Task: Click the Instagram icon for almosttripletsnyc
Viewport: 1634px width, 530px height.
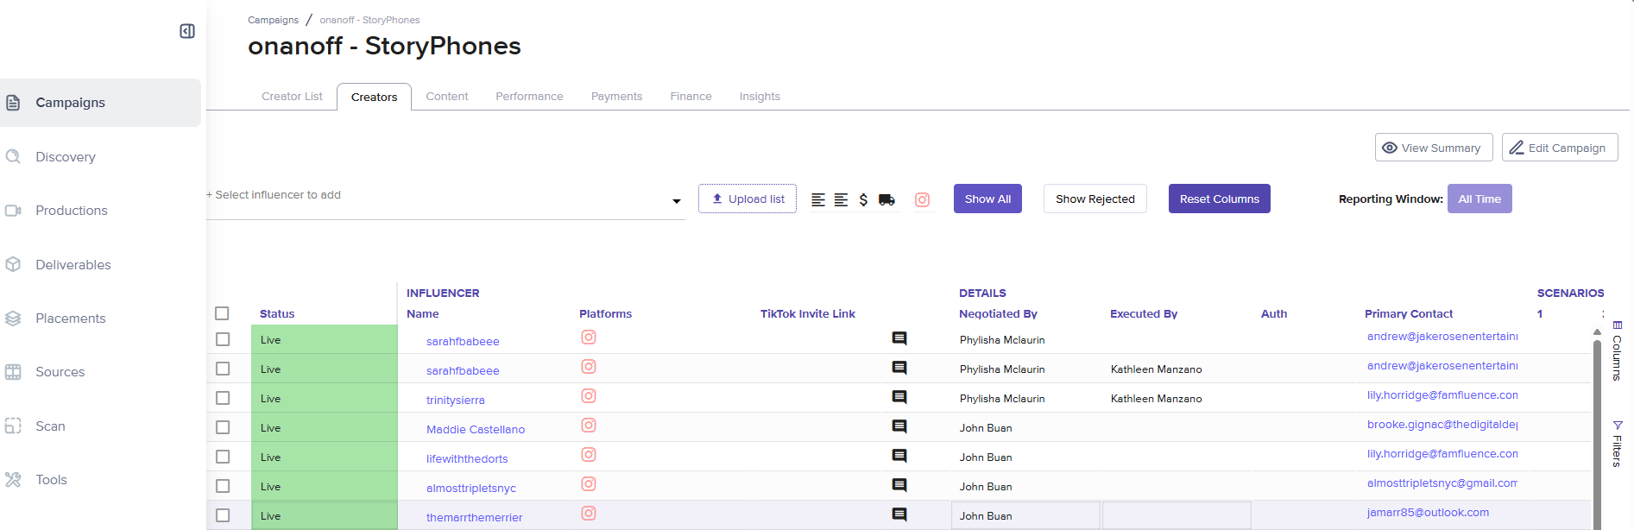Action: pyautogui.click(x=589, y=484)
